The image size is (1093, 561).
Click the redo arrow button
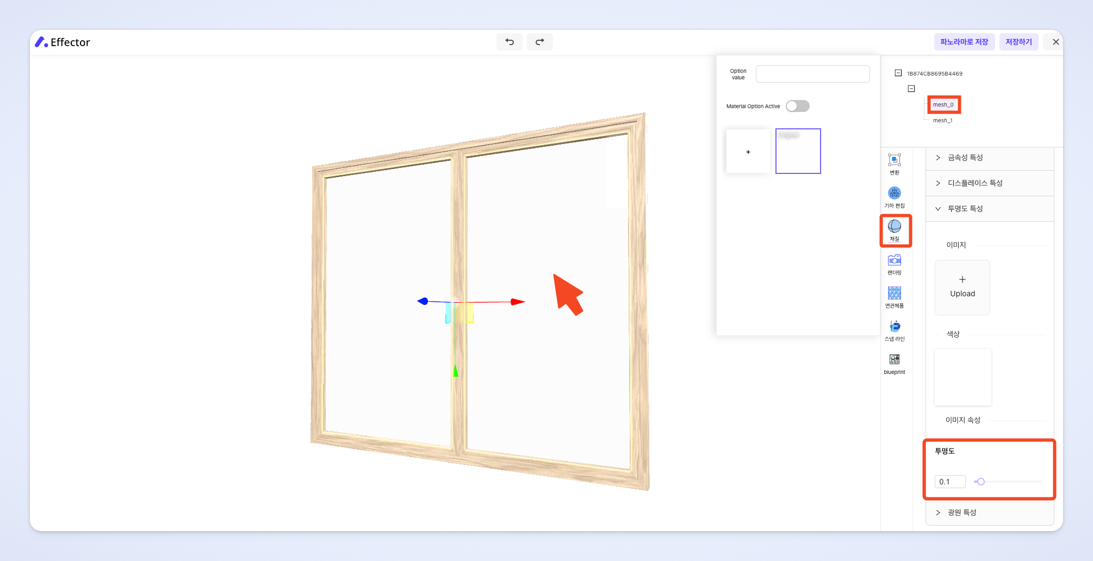click(540, 42)
